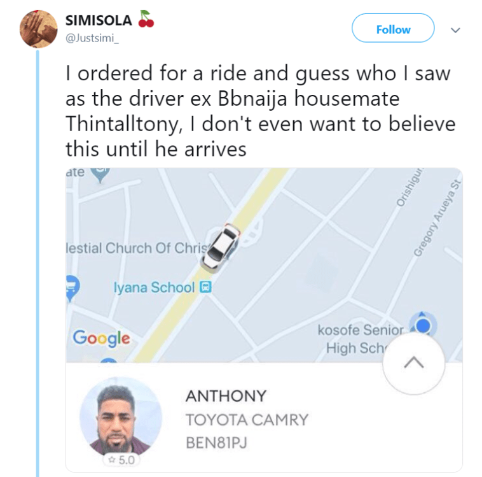This screenshot has width=482, height=477.
Task: Click the blue transit icon on map's left edge
Action: tap(71, 287)
